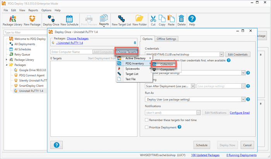This screenshot has height=159, width=271.
Task: Select Welcome to PDQ Deploy tree item
Action: click(30, 39)
